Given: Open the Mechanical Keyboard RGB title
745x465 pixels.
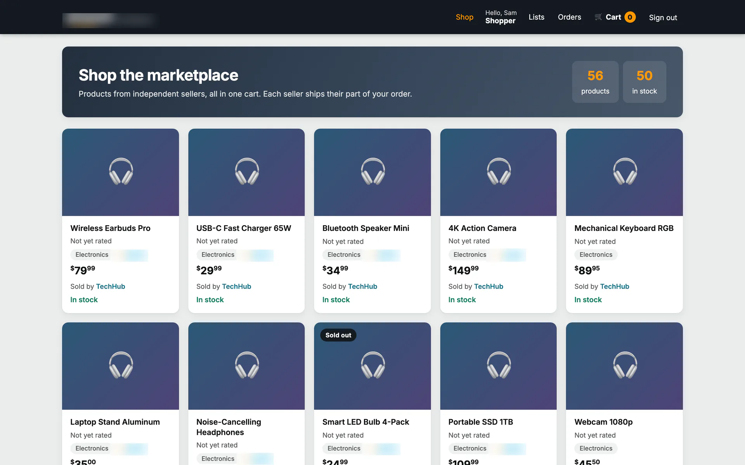Looking at the screenshot, I should 624,228.
